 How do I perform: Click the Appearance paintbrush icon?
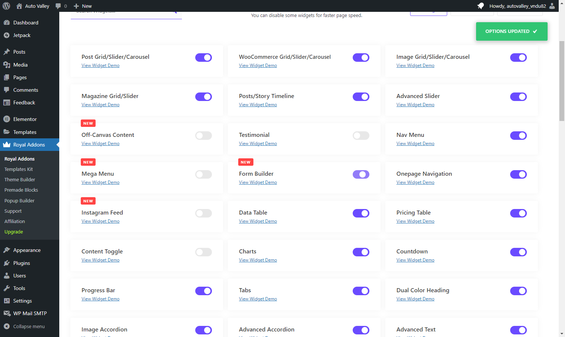(x=7, y=250)
